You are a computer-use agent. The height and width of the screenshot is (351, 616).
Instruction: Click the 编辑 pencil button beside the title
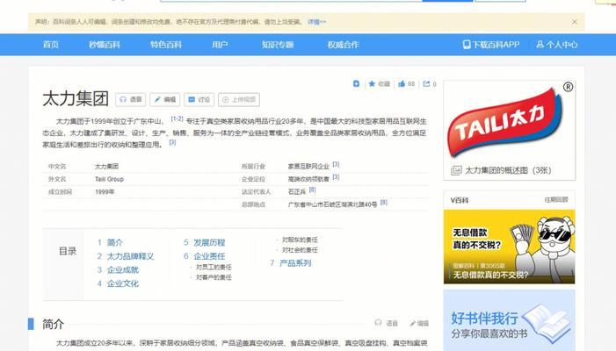click(x=164, y=100)
